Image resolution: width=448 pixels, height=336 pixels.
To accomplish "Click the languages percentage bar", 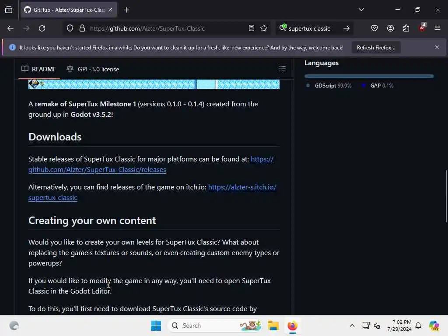I will [369, 76].
